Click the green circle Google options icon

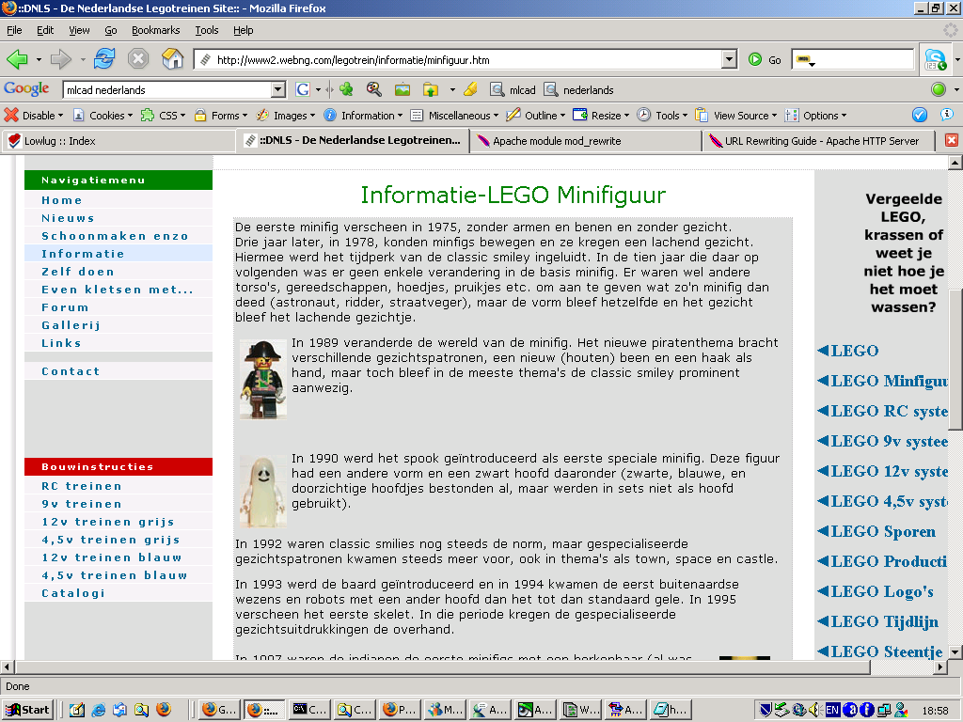[x=938, y=89]
